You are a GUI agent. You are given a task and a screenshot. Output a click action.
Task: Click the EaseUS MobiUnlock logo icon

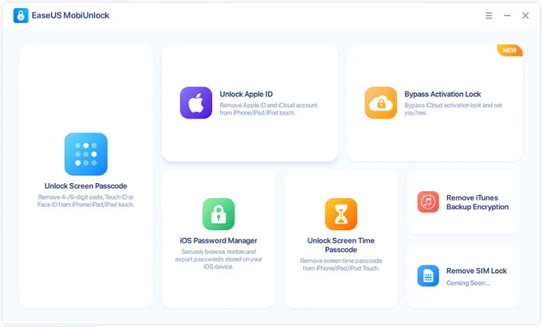(21, 16)
